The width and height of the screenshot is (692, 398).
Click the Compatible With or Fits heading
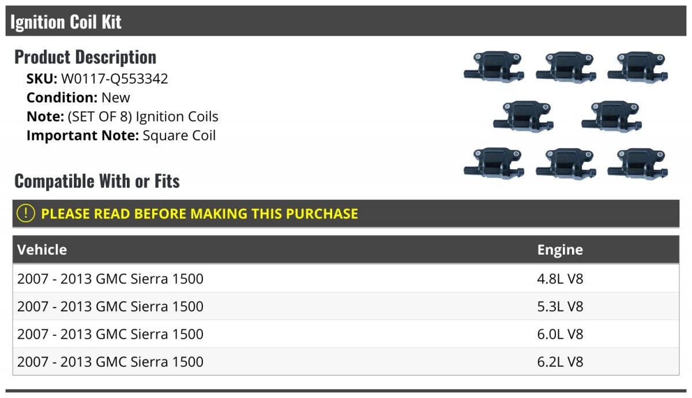(97, 181)
